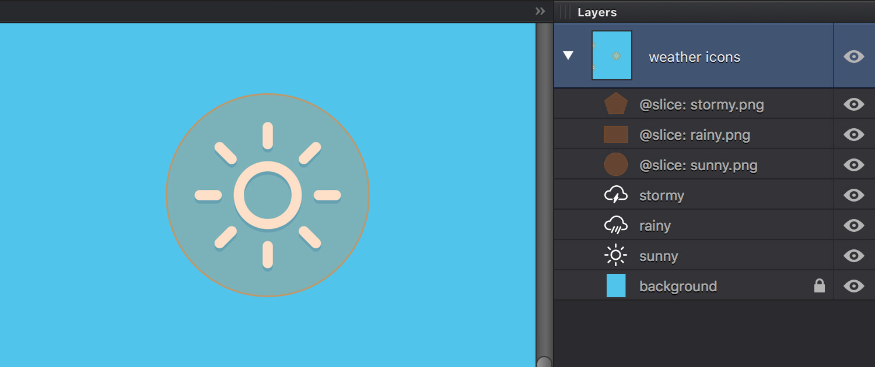
Task: Click the rainy.png slice rectangle icon
Action: tap(616, 135)
